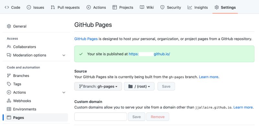The width and height of the screenshot is (259, 127).
Task: Click the moderation options label text
Action: (30, 55)
